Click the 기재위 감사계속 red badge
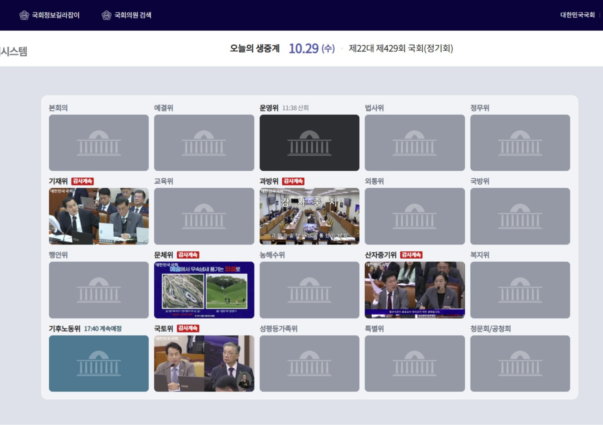 (82, 181)
